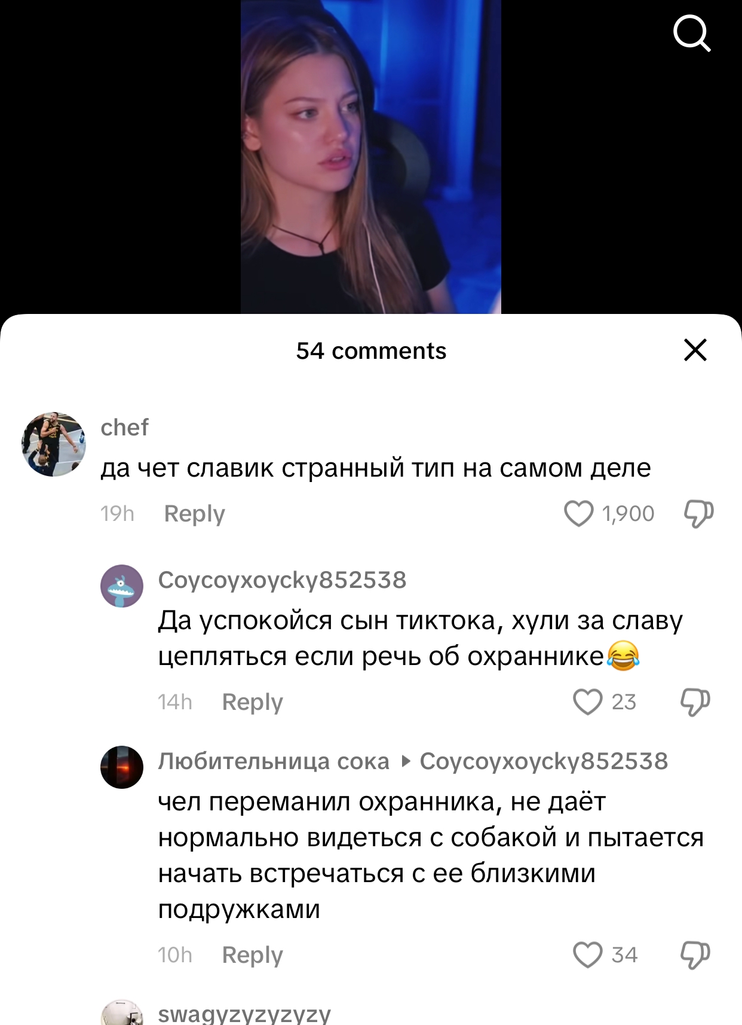Reply to the 10h-old comment

252,954
